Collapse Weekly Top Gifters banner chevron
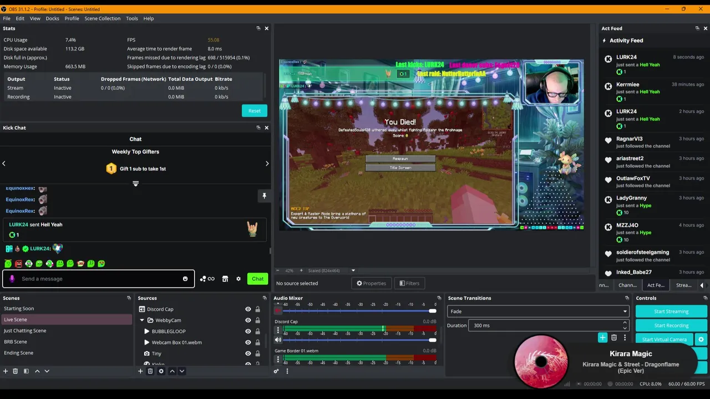Image resolution: width=710 pixels, height=399 pixels. coord(135,183)
